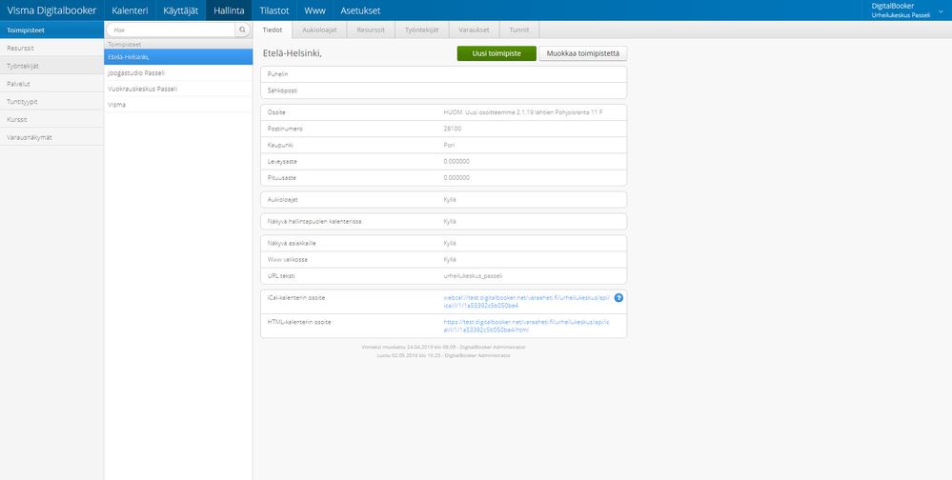
Task: Select Visma in the location list
Action: [x=178, y=105]
